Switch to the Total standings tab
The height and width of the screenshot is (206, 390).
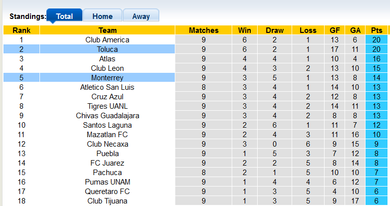click(x=64, y=16)
